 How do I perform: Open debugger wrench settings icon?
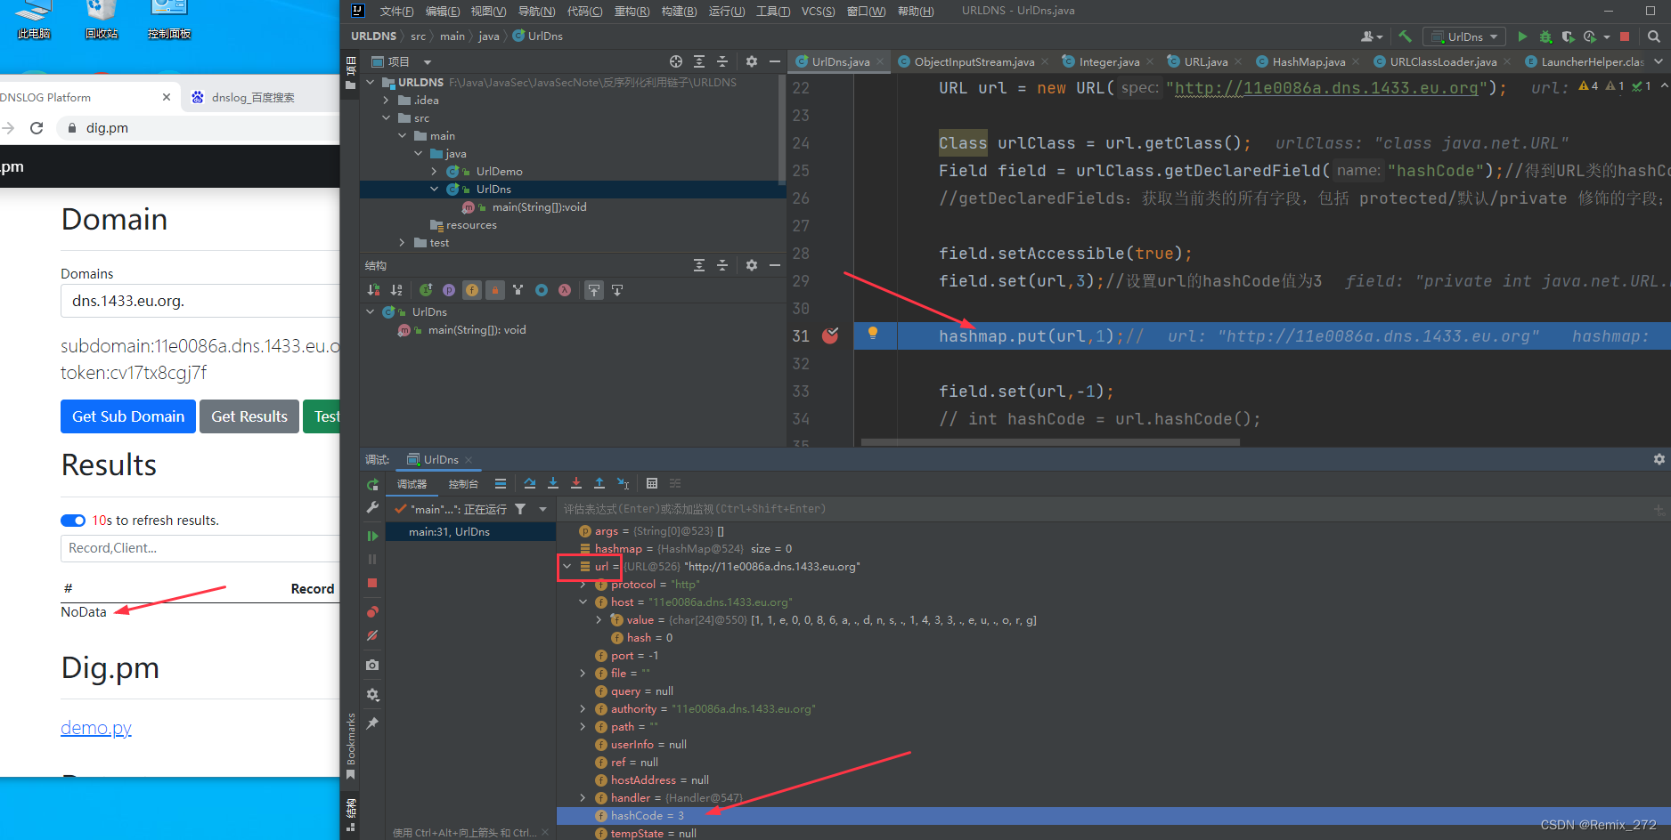pos(372,507)
